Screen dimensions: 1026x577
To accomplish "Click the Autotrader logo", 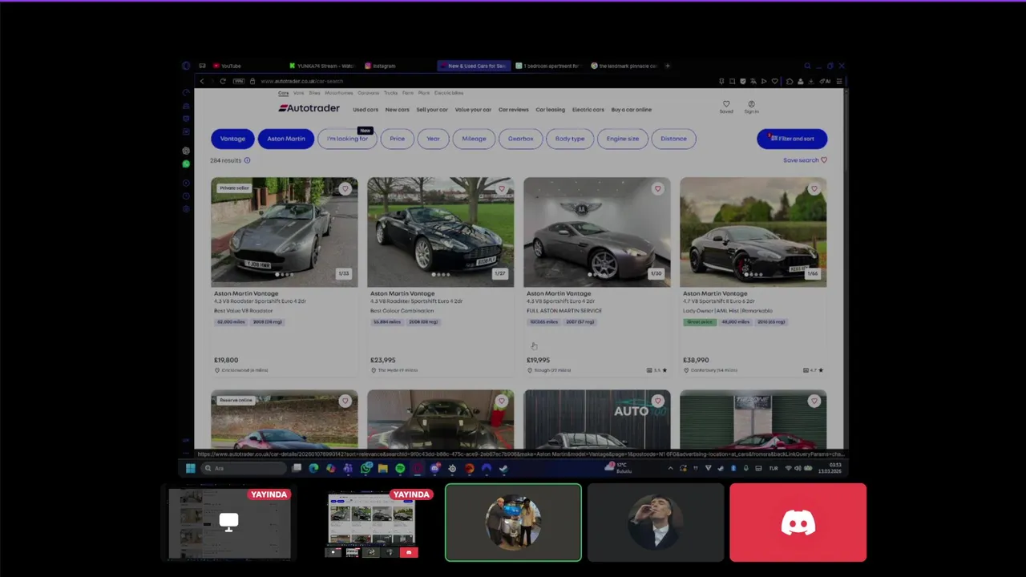I will pos(309,108).
